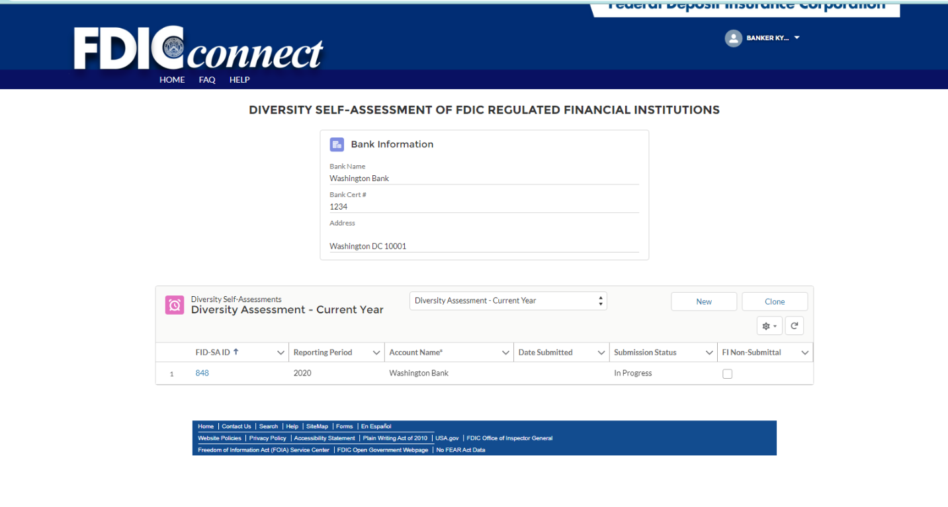948x507 pixels.
Task: Open the Privacy Policy footer link
Action: pos(268,438)
